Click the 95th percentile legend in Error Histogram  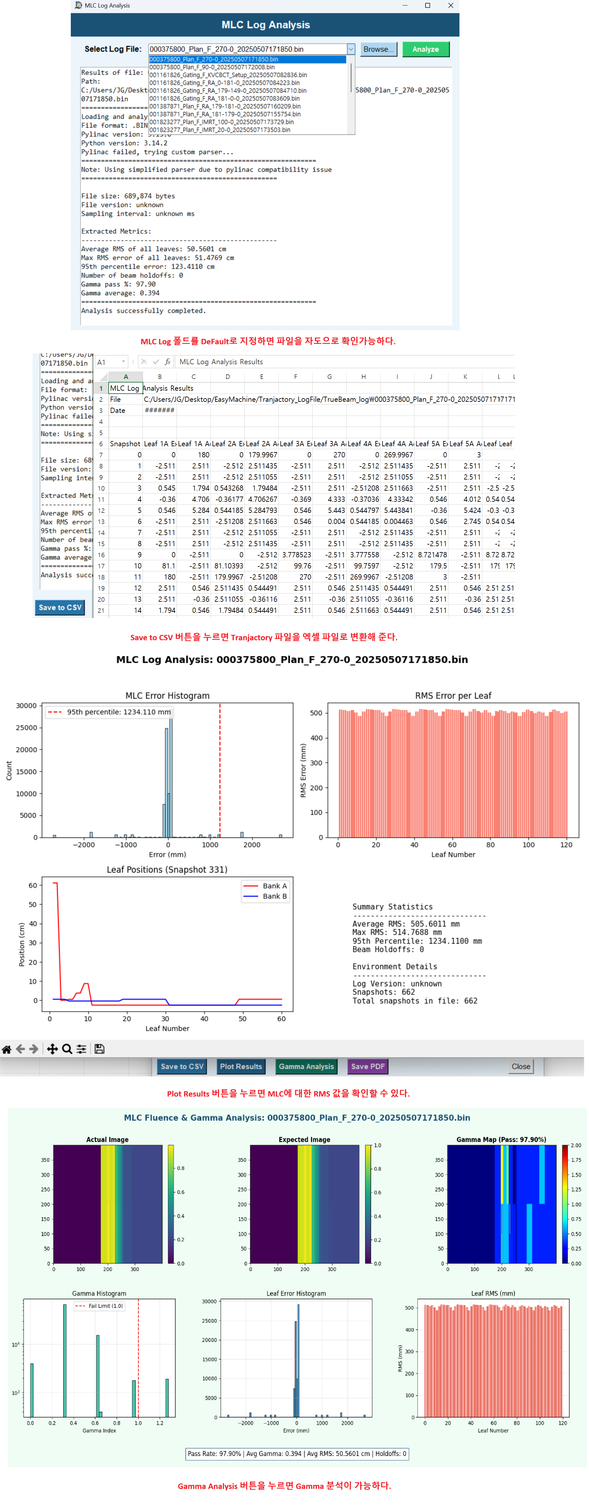(109, 712)
